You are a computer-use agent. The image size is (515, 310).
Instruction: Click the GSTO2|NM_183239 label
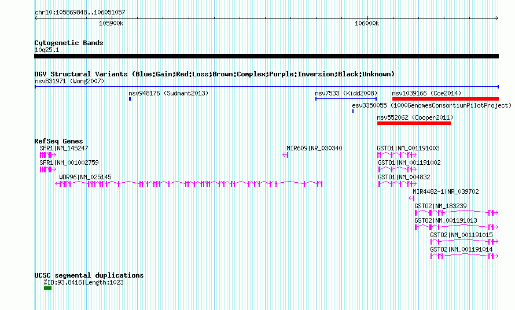click(440, 206)
